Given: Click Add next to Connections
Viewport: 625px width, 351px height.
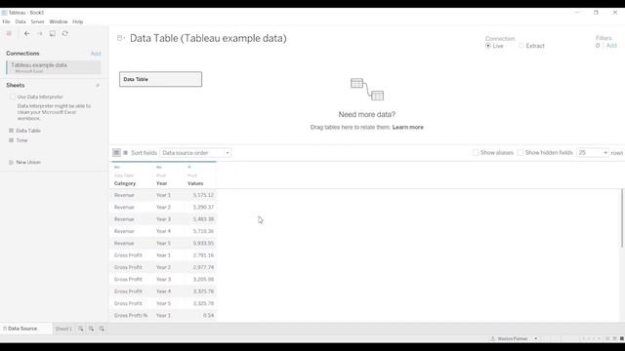Looking at the screenshot, I should 96,54.
